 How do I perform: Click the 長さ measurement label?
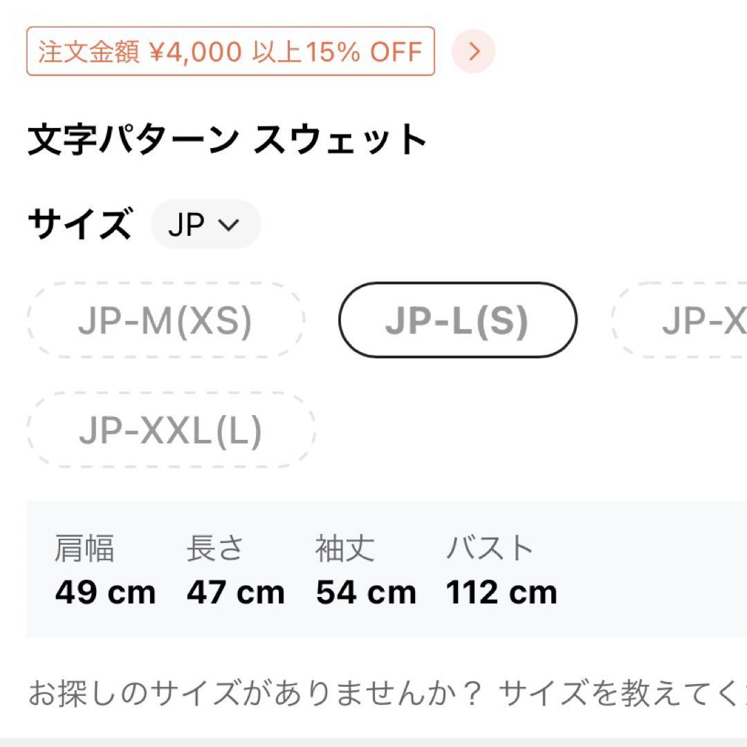coord(215,548)
